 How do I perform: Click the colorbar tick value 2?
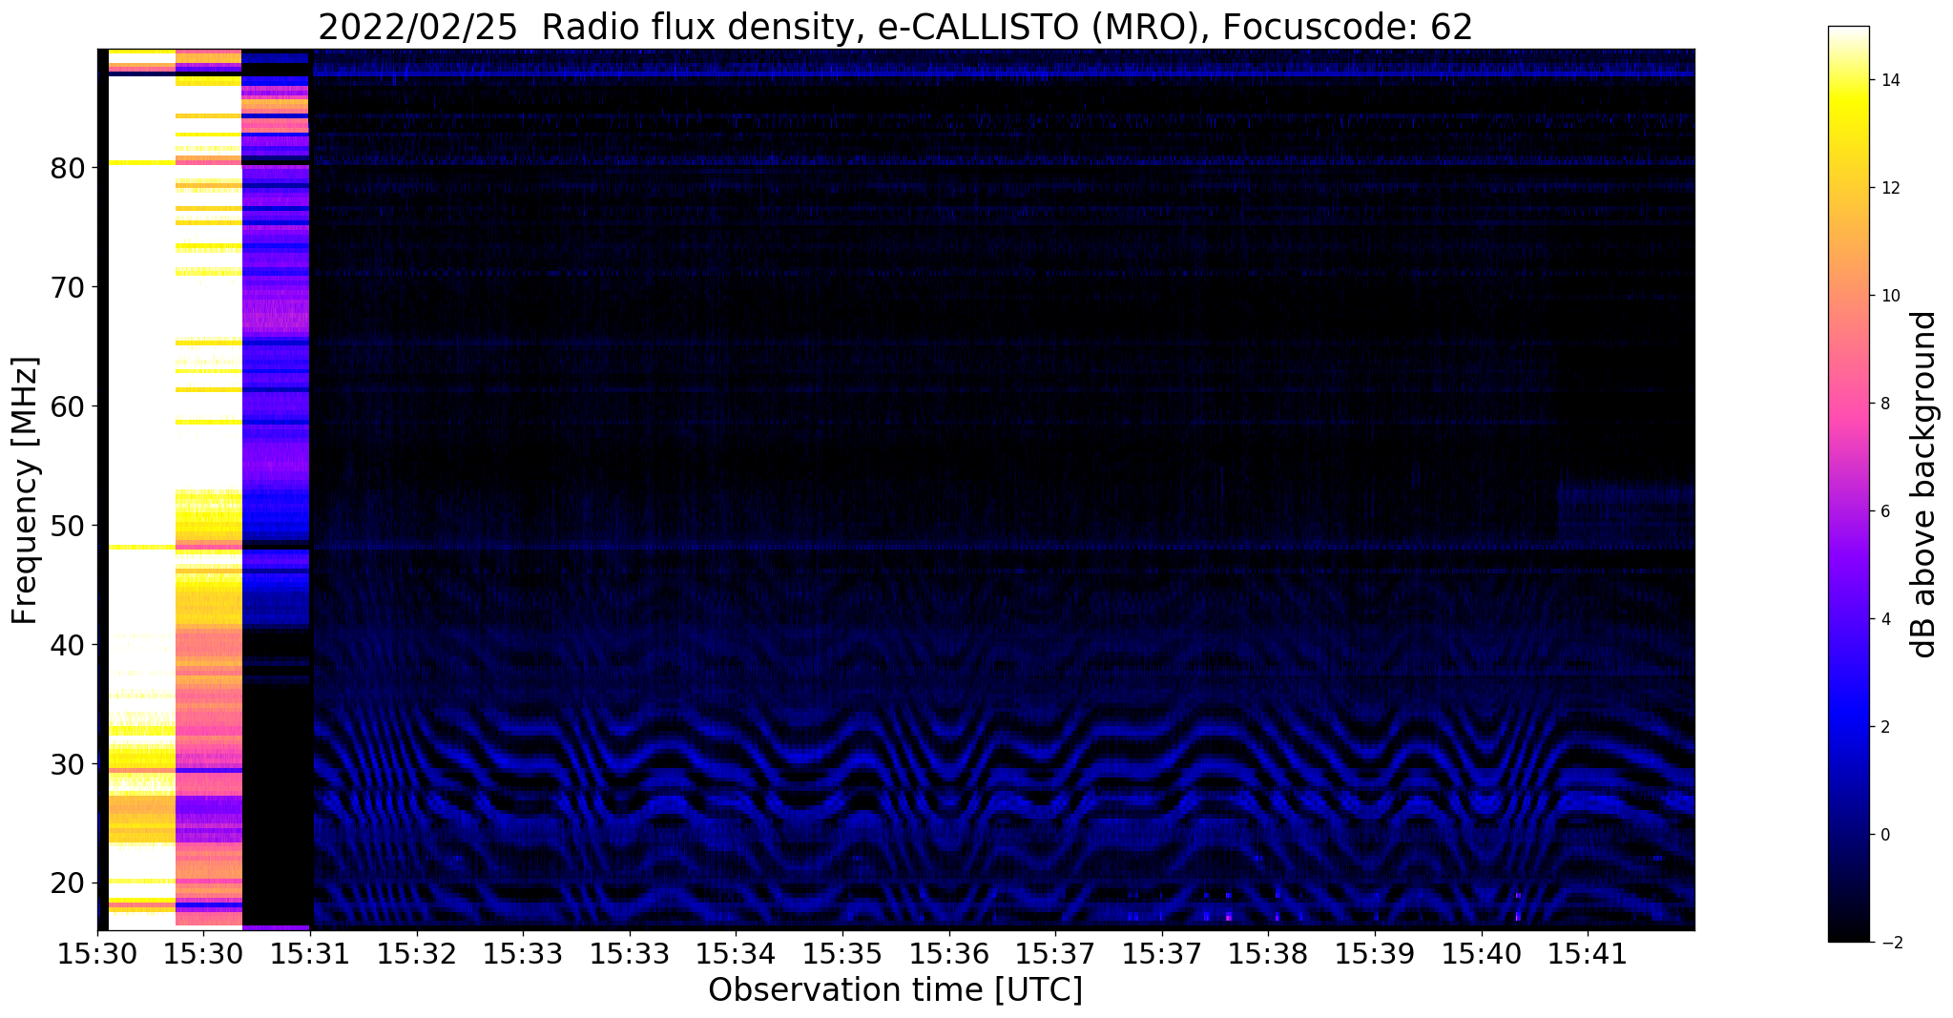(1884, 727)
